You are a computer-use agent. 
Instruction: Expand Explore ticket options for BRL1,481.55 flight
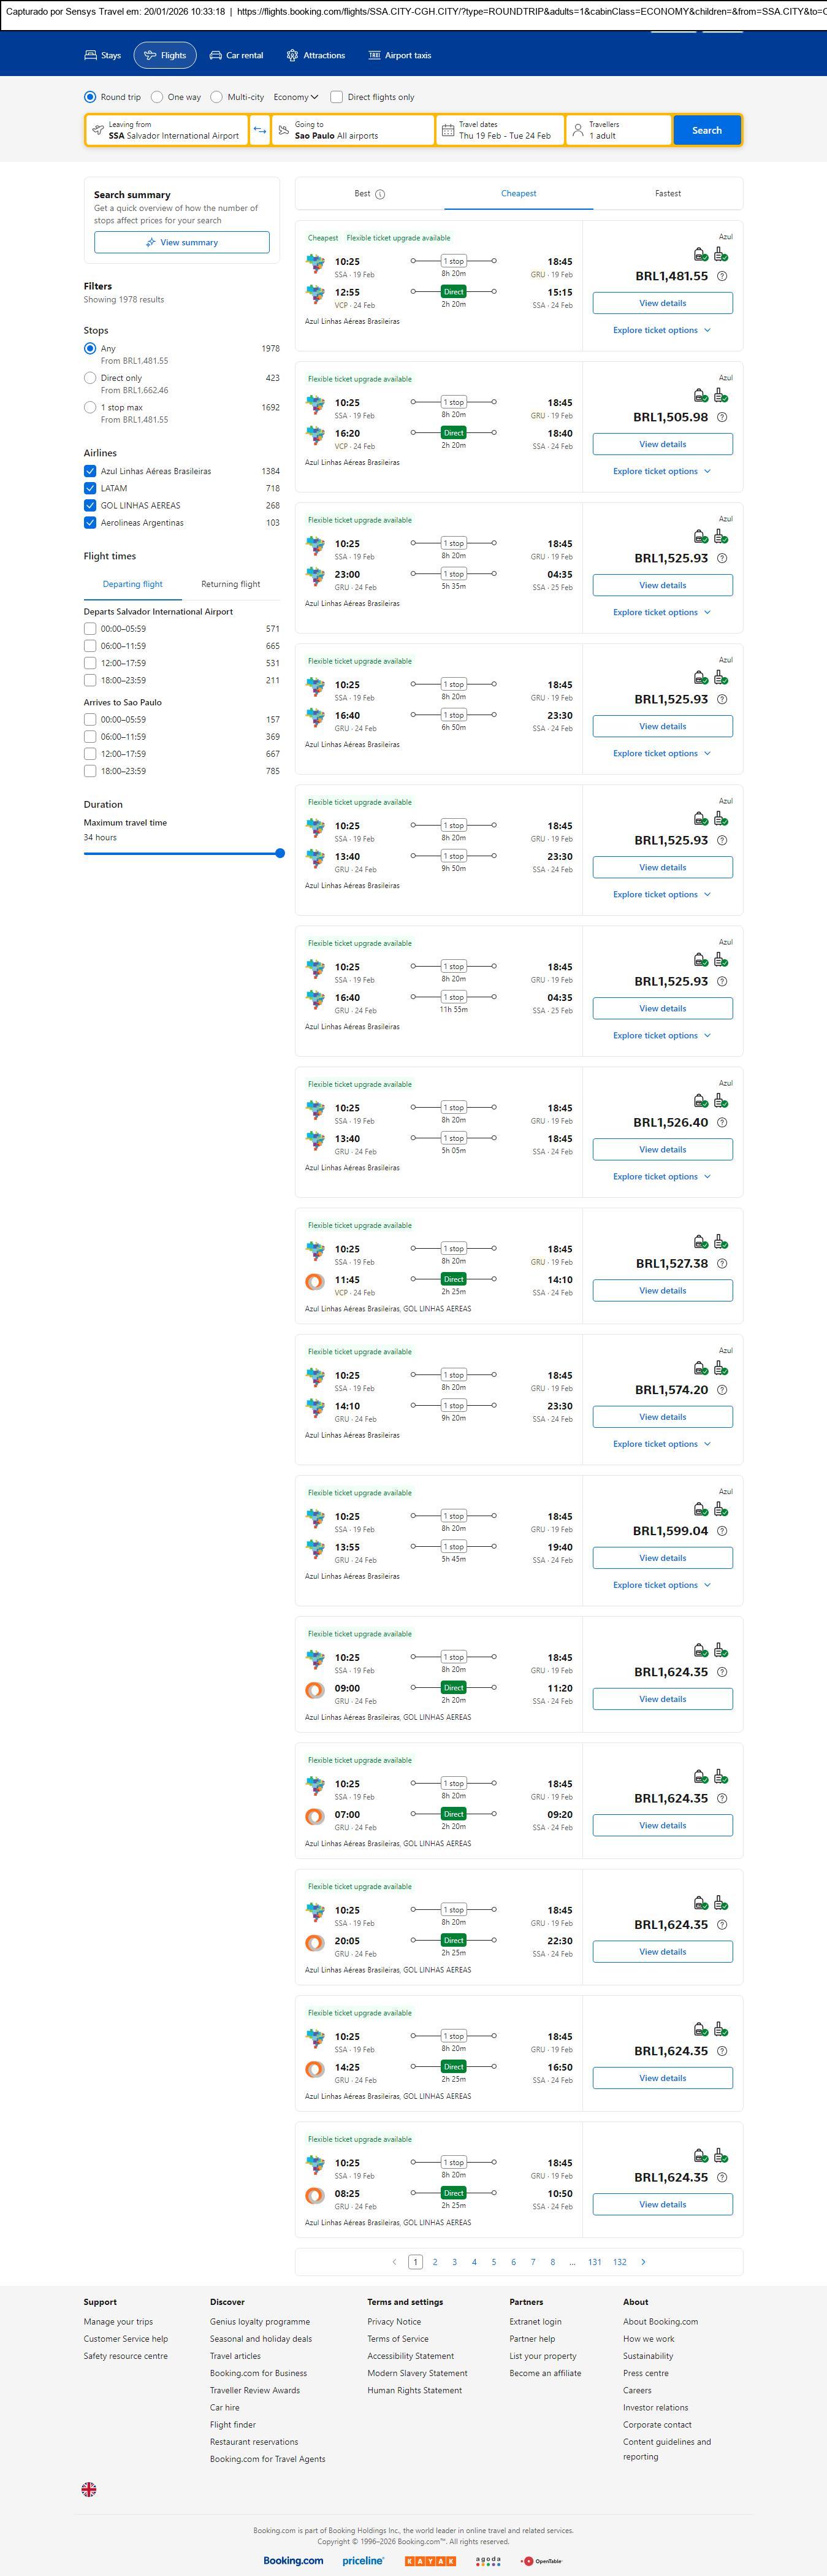pos(661,330)
